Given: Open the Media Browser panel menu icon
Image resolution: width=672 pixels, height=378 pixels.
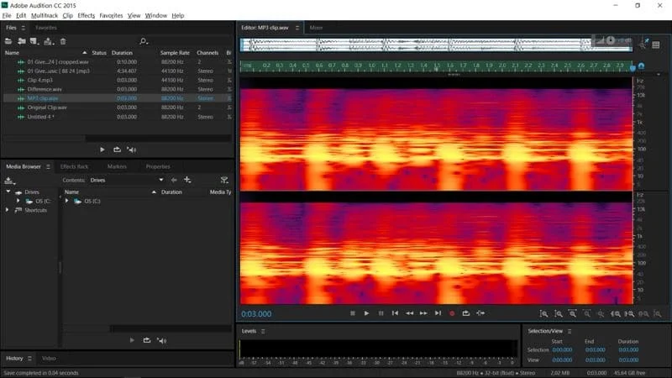Looking at the screenshot, I should click(48, 166).
